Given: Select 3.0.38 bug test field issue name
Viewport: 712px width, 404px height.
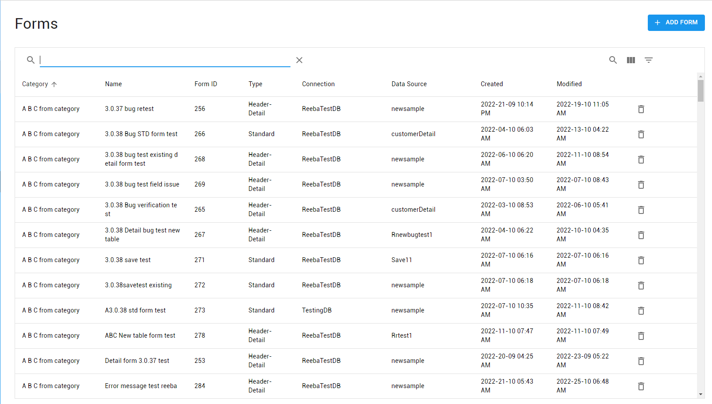Looking at the screenshot, I should pos(142,184).
